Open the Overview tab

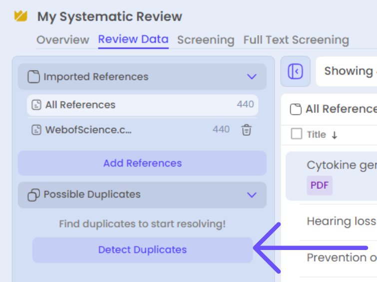[62, 40]
